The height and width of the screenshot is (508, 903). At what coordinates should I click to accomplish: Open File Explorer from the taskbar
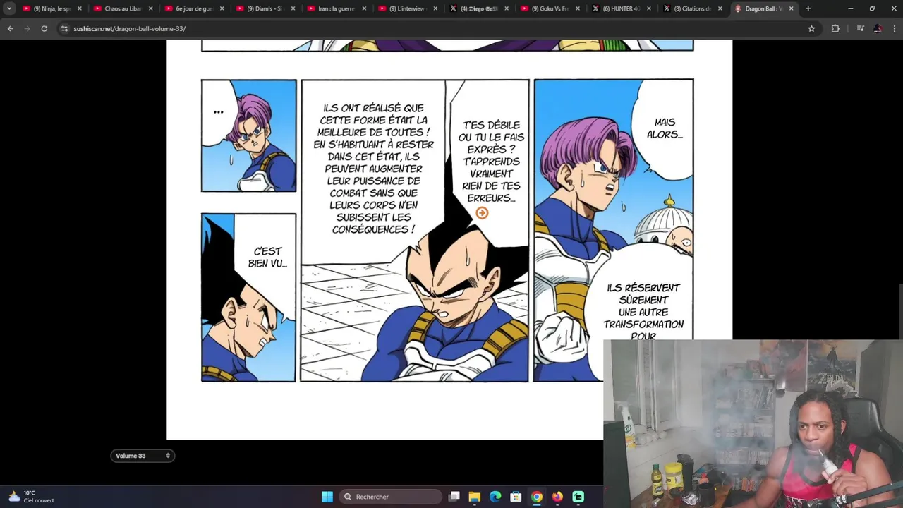(x=475, y=497)
